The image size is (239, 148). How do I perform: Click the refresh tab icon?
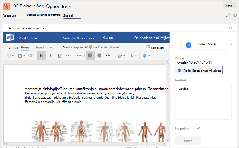tap(235, 15)
